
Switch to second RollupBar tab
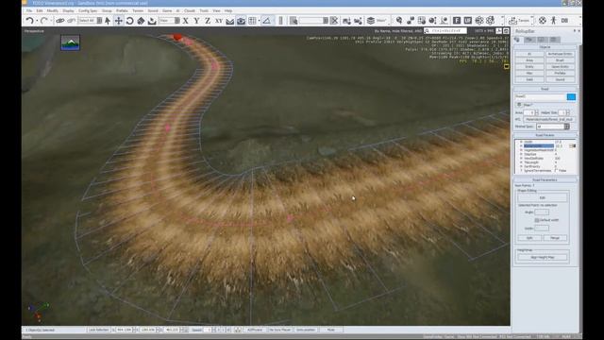pos(529,40)
